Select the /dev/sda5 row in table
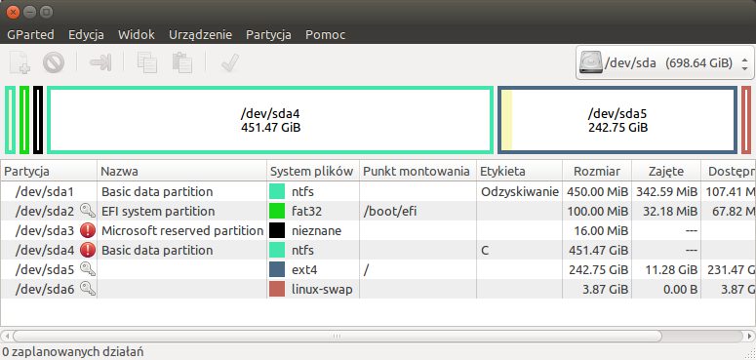The image size is (756, 360). coord(378,269)
